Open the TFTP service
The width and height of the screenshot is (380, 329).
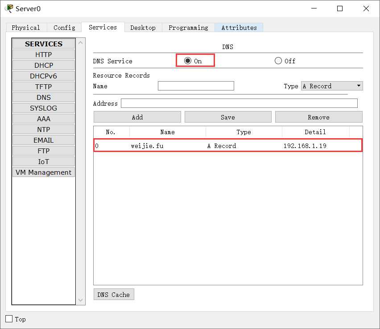pos(44,86)
